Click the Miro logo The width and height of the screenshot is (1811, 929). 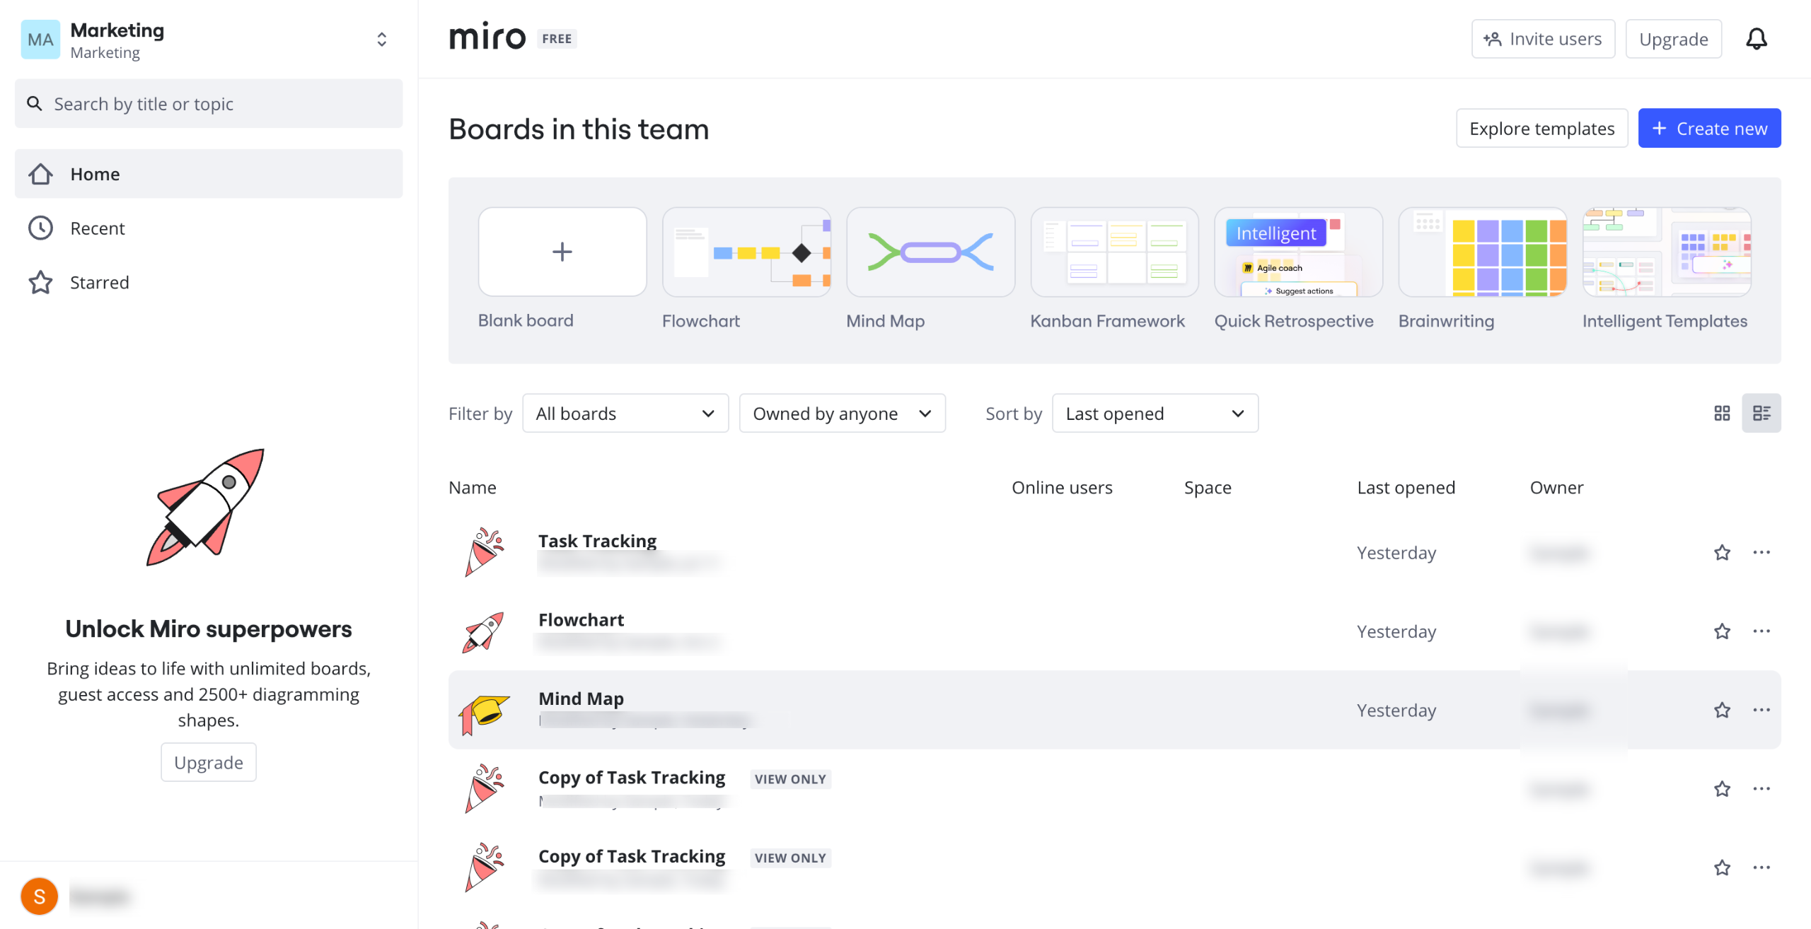[487, 37]
